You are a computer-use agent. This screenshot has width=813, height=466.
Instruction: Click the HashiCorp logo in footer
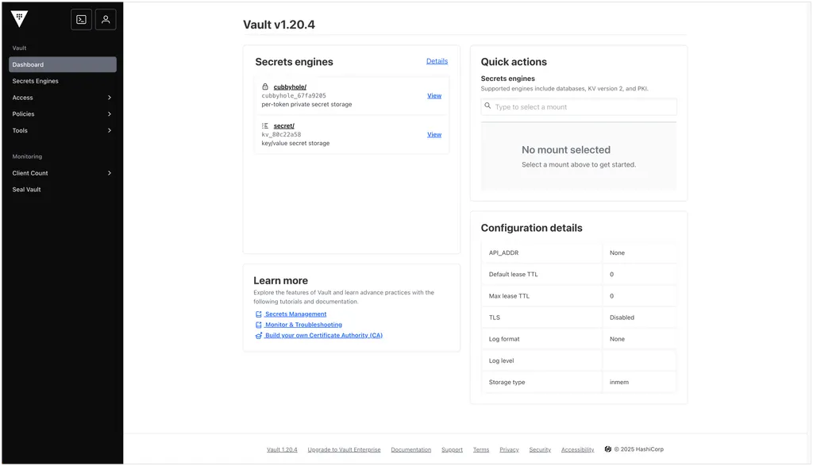pos(607,449)
